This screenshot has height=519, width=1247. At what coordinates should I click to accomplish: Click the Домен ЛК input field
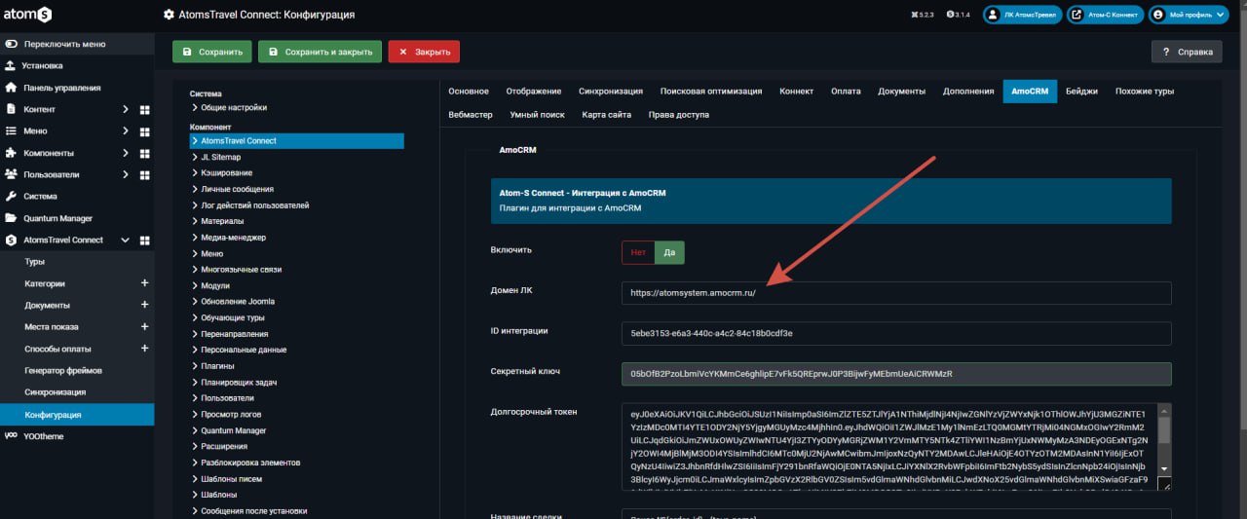point(896,293)
